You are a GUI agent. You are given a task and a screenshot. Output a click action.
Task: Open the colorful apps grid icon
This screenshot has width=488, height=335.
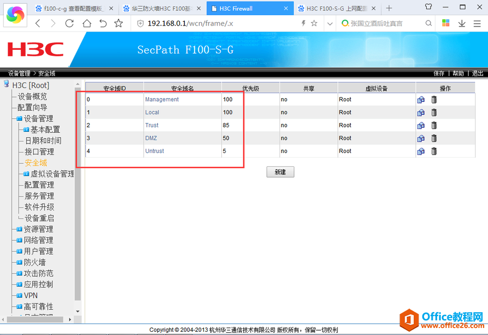(446, 23)
